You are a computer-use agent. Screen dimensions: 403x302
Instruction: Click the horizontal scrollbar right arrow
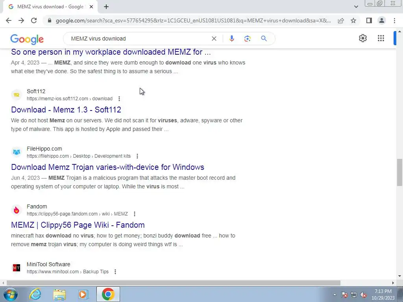tap(393, 283)
